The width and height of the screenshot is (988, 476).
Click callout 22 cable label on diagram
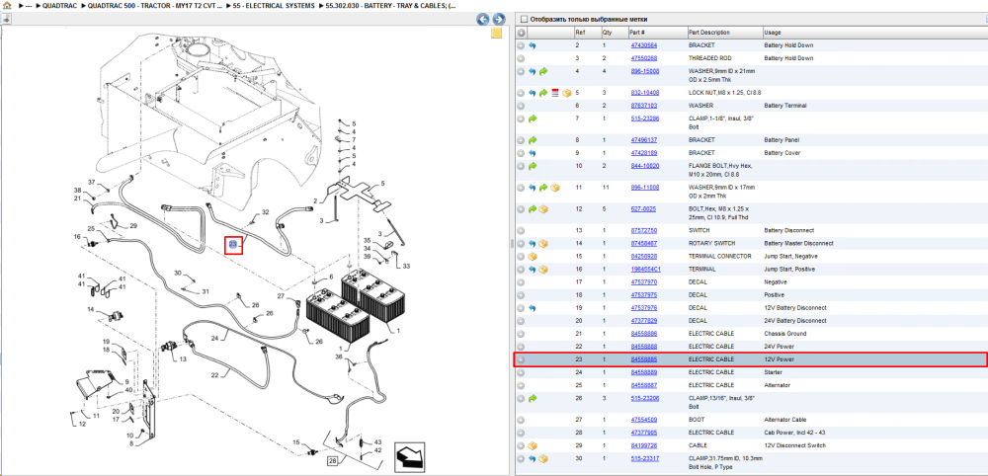(214, 375)
